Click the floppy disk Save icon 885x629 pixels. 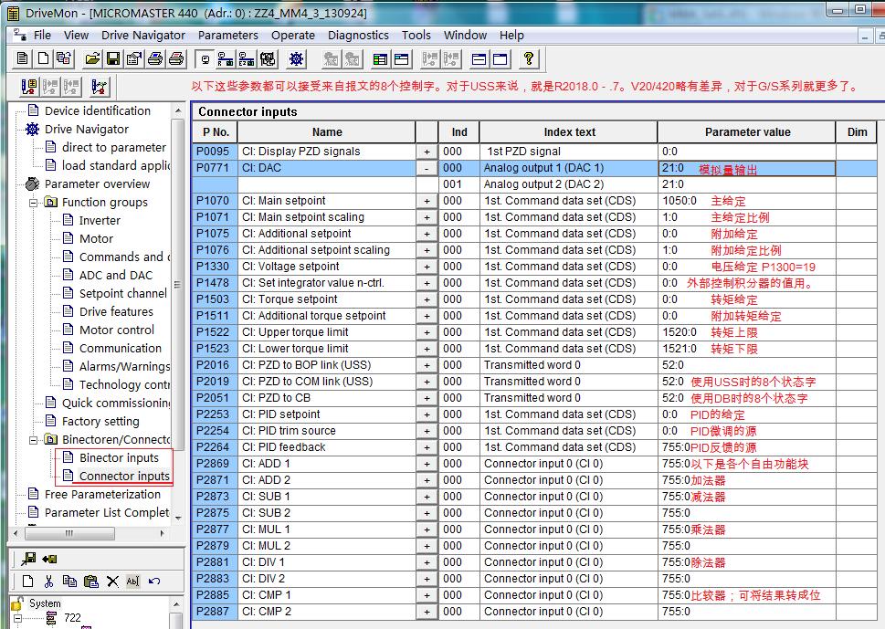[113, 58]
